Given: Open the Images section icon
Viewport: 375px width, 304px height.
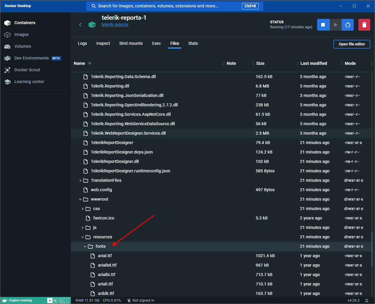Looking at the screenshot, I should coord(7,35).
